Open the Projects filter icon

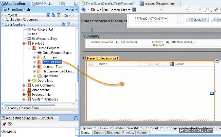pos(59,15)
